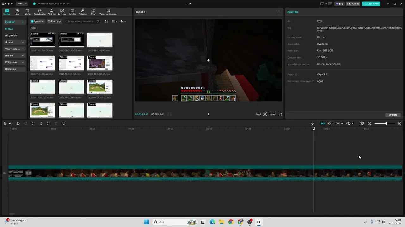Screen dimensions: 405x227
Task: Open the Ayar adjustment panel
Action: [93, 12]
